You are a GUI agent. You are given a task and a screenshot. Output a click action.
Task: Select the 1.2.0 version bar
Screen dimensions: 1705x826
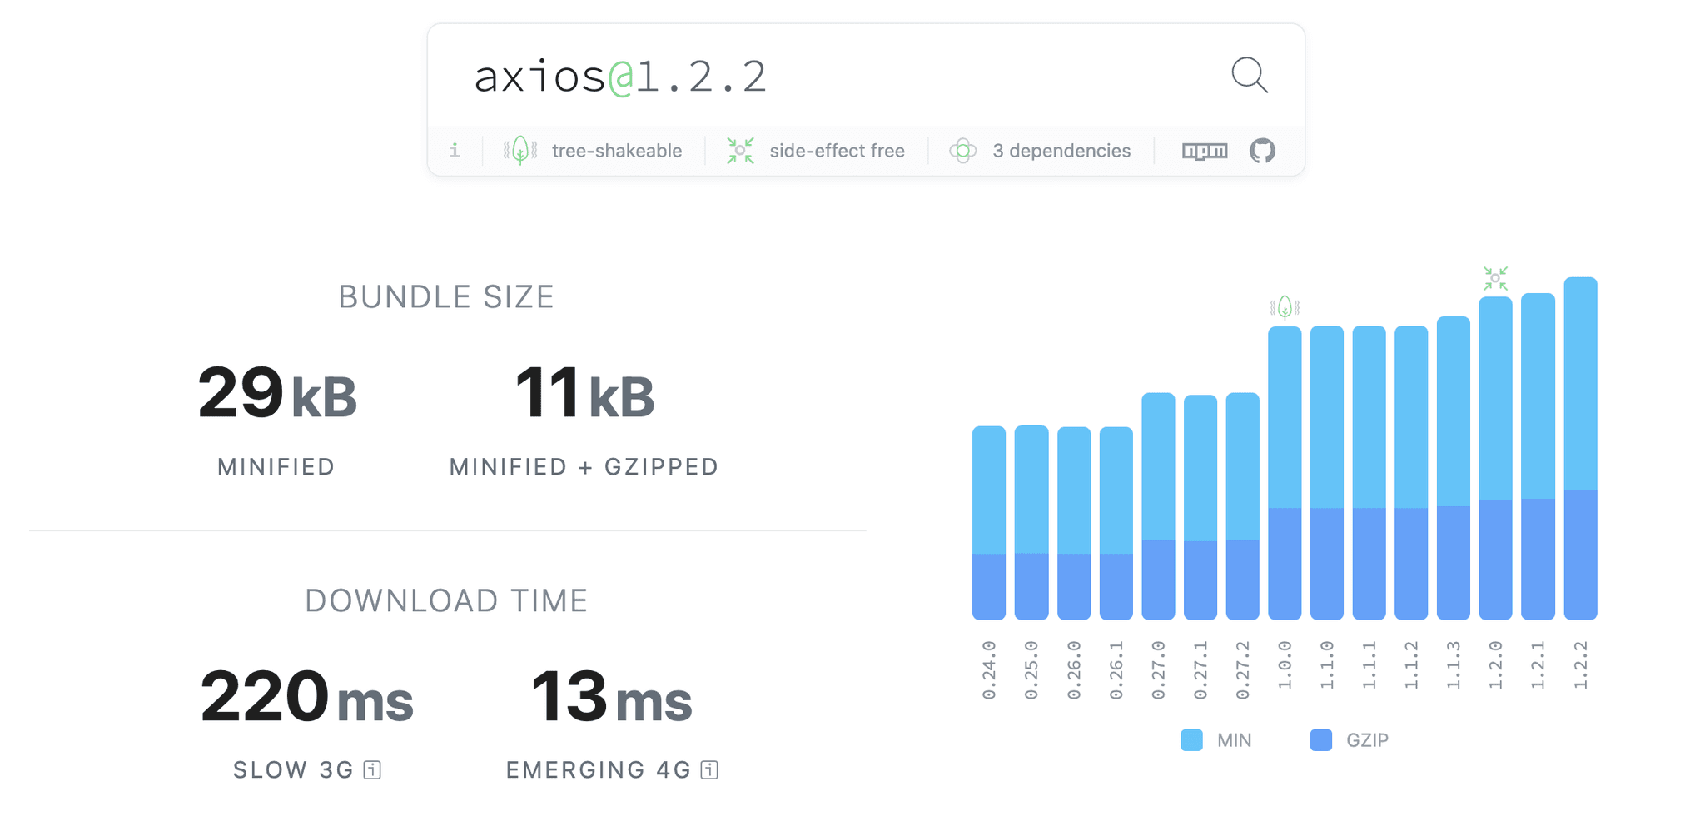[x=1495, y=459]
